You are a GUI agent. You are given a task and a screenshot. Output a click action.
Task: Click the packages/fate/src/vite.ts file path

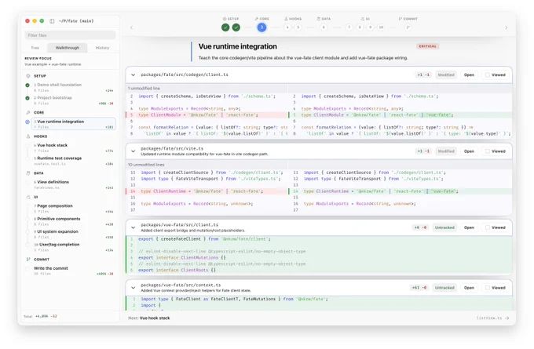[x=172, y=149]
